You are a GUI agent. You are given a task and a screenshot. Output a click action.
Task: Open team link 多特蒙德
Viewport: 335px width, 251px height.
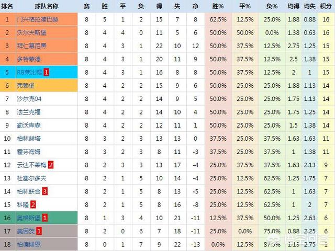[x=29, y=59]
